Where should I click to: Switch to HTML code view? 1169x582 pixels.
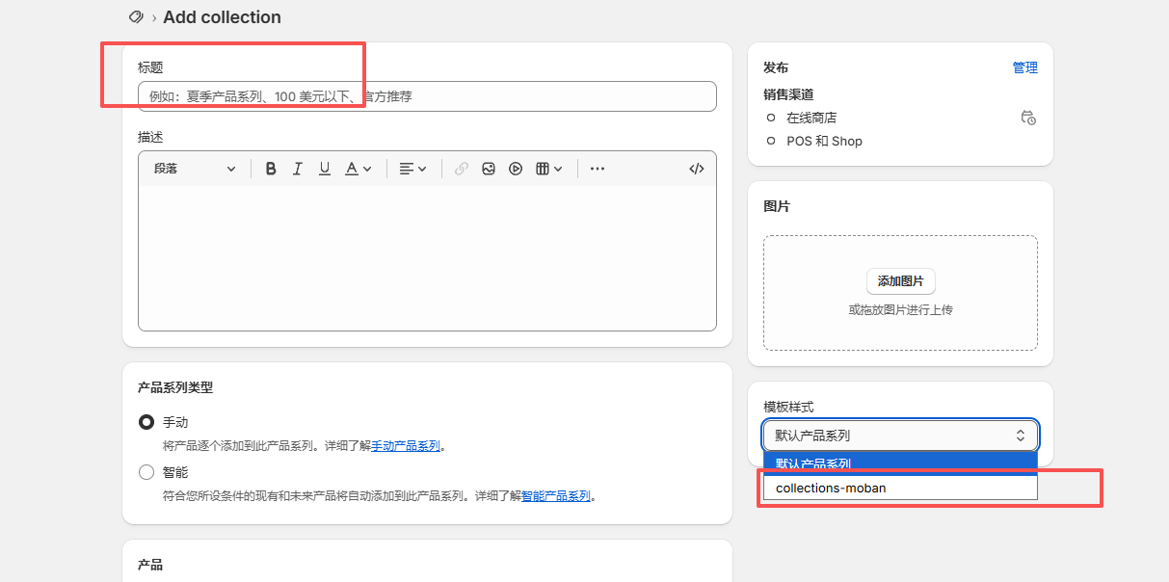click(697, 169)
